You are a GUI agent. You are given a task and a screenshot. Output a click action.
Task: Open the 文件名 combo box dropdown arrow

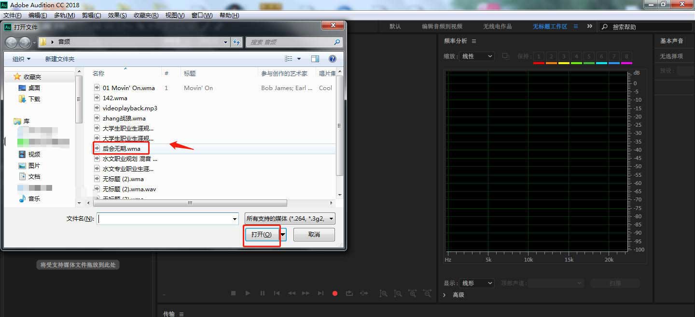(x=235, y=219)
